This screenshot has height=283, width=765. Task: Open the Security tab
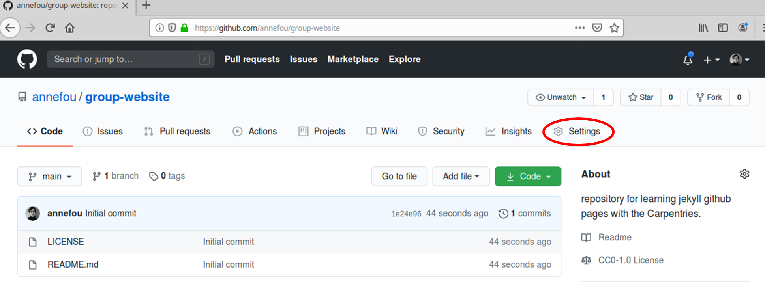[x=441, y=131]
